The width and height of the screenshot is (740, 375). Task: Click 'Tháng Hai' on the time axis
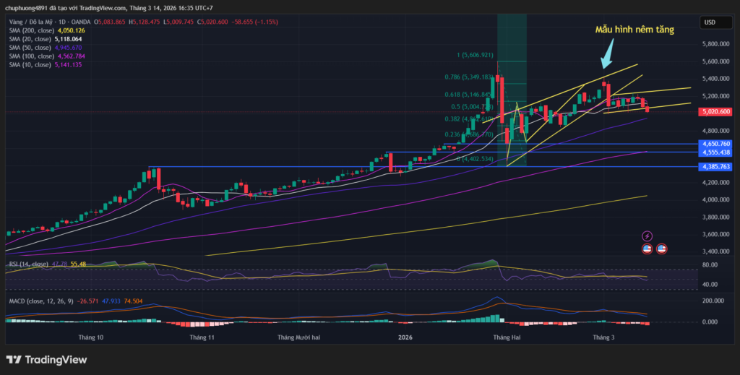505,337
